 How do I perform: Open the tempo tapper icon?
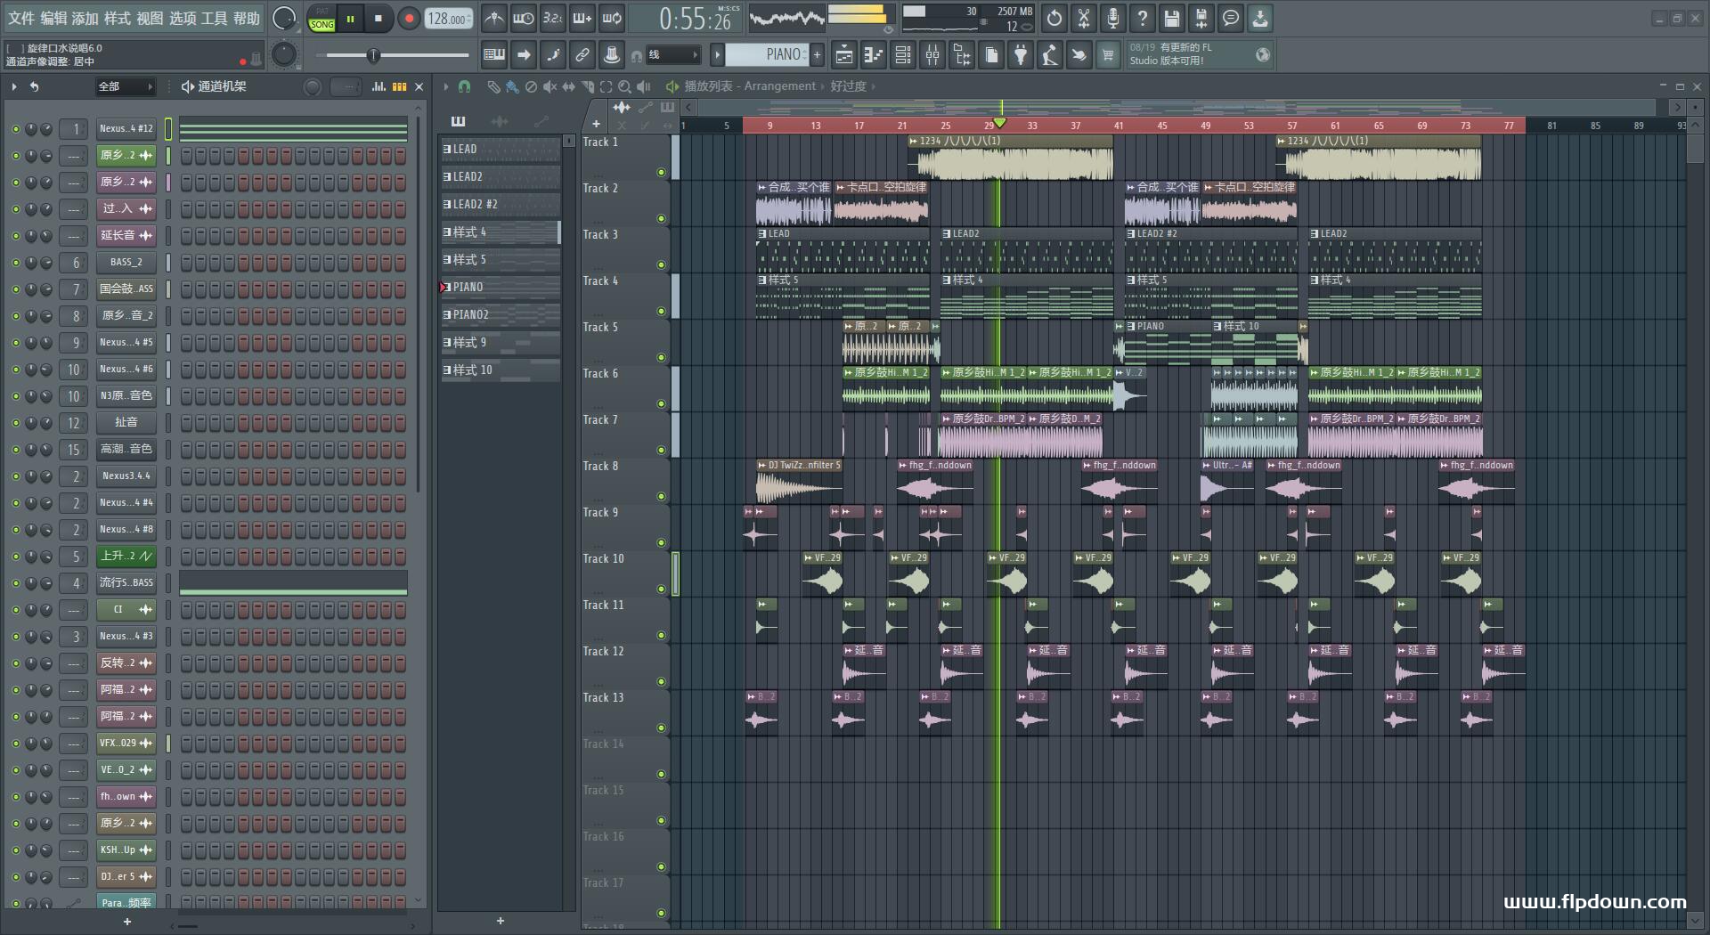[1050, 55]
